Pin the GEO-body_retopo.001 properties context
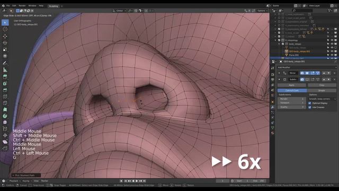Viewport: 339px width, 191px height. 335,62
